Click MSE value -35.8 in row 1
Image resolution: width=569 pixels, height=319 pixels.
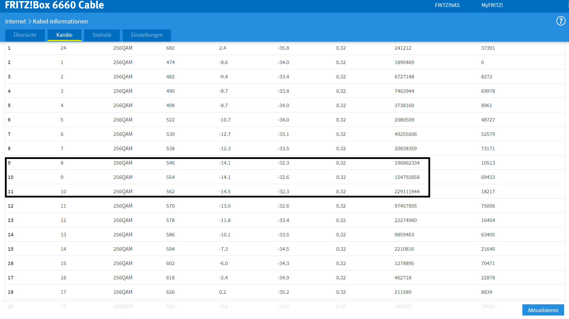283,48
